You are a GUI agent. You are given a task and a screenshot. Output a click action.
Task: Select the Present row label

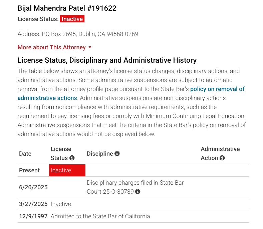pos(29,170)
